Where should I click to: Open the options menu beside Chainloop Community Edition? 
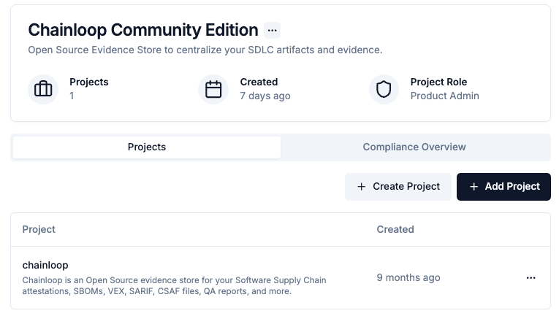pyautogui.click(x=272, y=30)
